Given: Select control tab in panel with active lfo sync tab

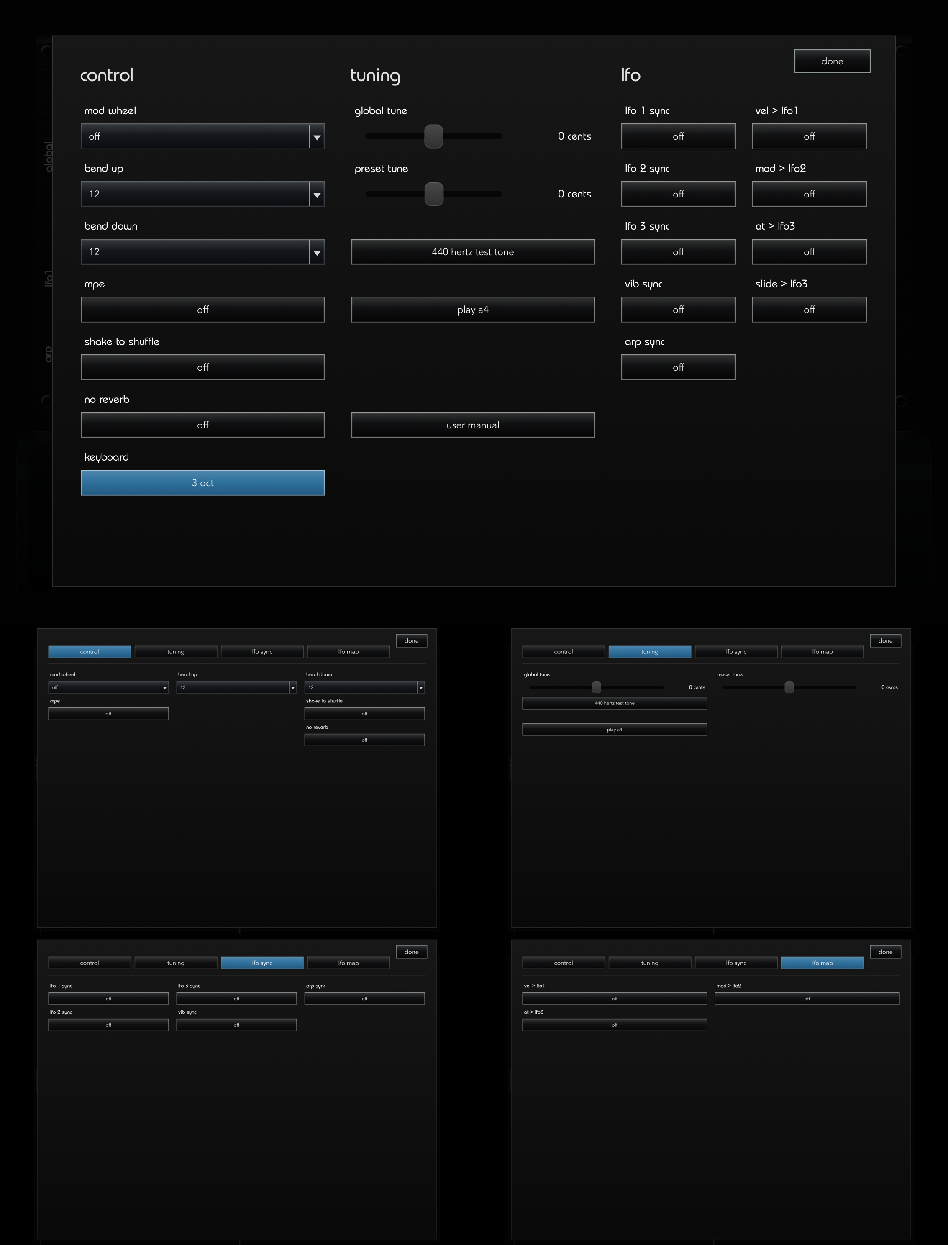Looking at the screenshot, I should 89,963.
